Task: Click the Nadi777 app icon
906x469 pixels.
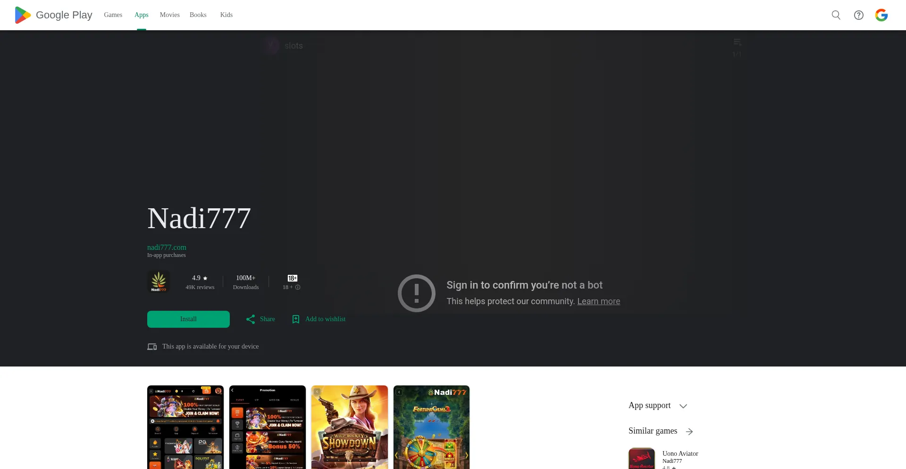Action: coord(159,282)
